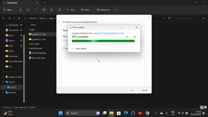Open the Sort dropdown menu

pos(71,10)
